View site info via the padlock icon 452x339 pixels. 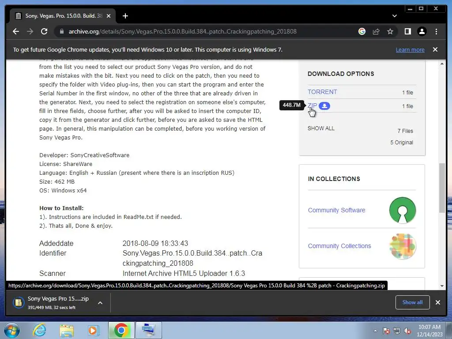(61, 31)
